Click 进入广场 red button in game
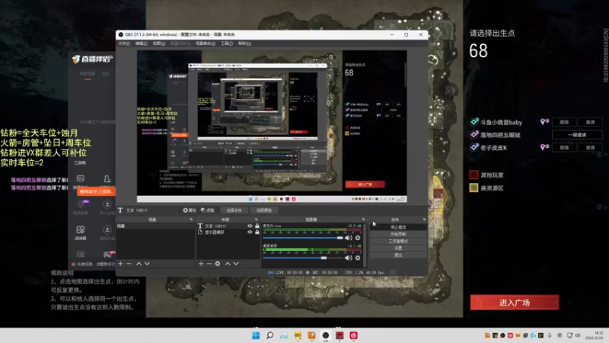The height and width of the screenshot is (343, 609). pyautogui.click(x=515, y=303)
